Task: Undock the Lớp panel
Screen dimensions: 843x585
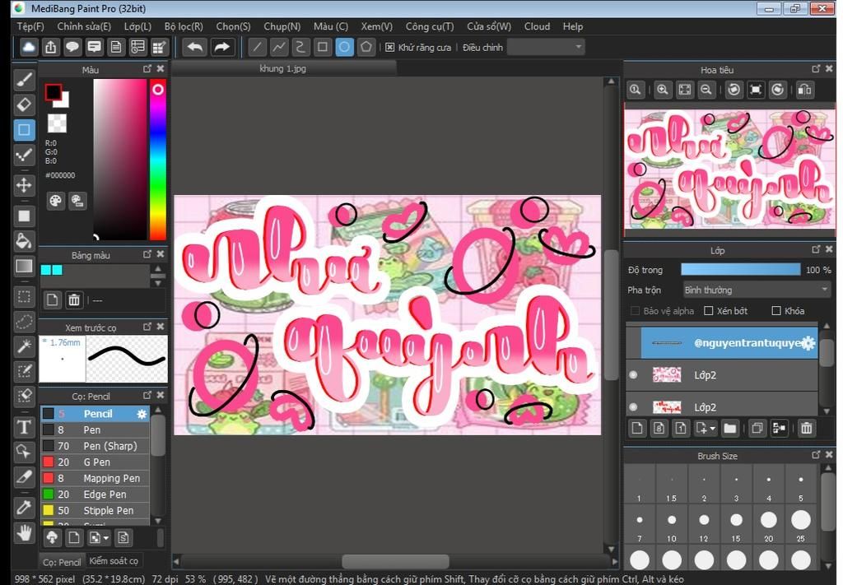Action: coord(816,249)
